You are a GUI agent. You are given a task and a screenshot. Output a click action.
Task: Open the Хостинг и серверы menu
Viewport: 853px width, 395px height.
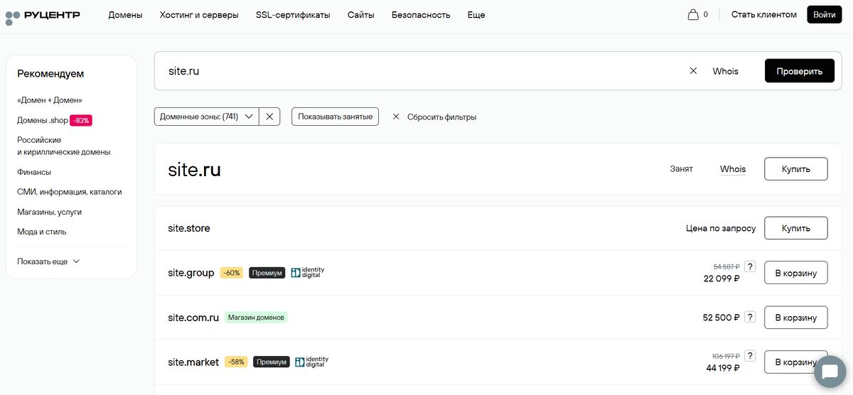tap(199, 15)
